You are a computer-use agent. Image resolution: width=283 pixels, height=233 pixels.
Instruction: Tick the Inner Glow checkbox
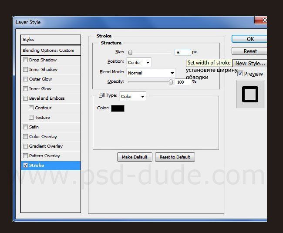[25, 88]
